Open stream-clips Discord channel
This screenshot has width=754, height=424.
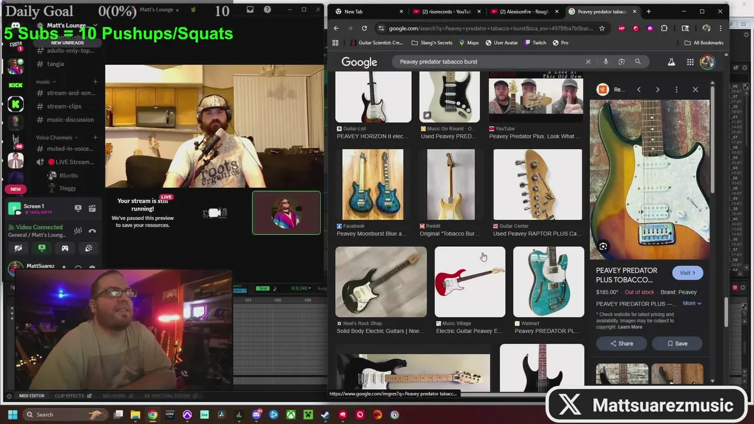tap(64, 106)
